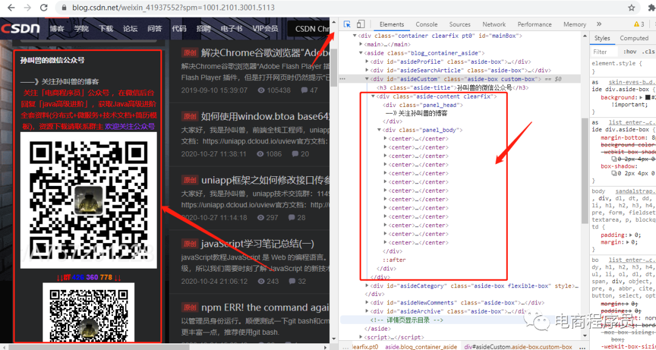Open article uniapp框架之如何修改接口传参
The image size is (656, 350).
coord(265,180)
